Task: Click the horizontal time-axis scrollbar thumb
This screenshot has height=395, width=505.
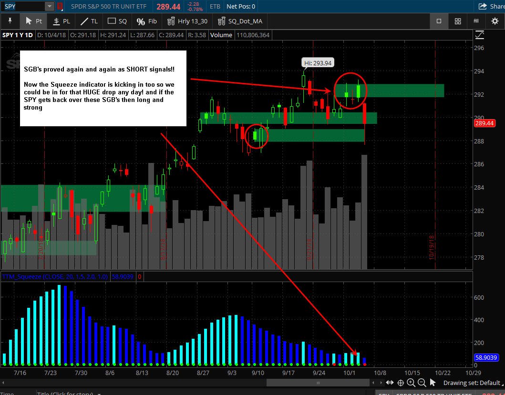Action: (x=318, y=383)
